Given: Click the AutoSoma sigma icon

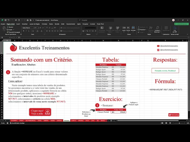Looking at the screenshot, I should click(139, 27).
